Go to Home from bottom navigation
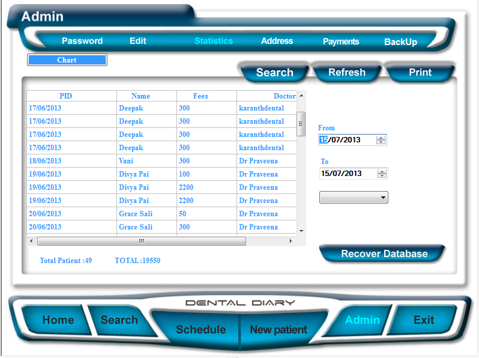 click(x=58, y=320)
